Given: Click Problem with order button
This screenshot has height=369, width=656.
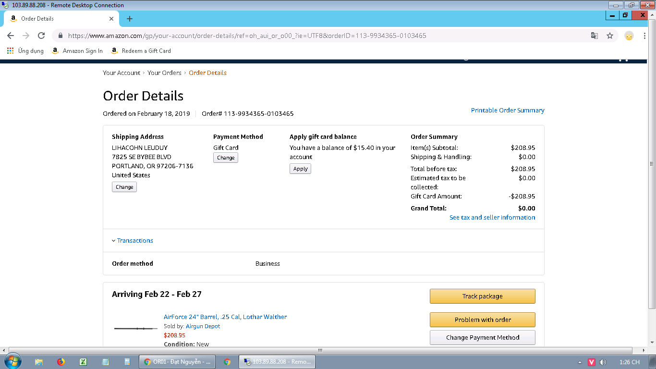Looking at the screenshot, I should (x=482, y=320).
